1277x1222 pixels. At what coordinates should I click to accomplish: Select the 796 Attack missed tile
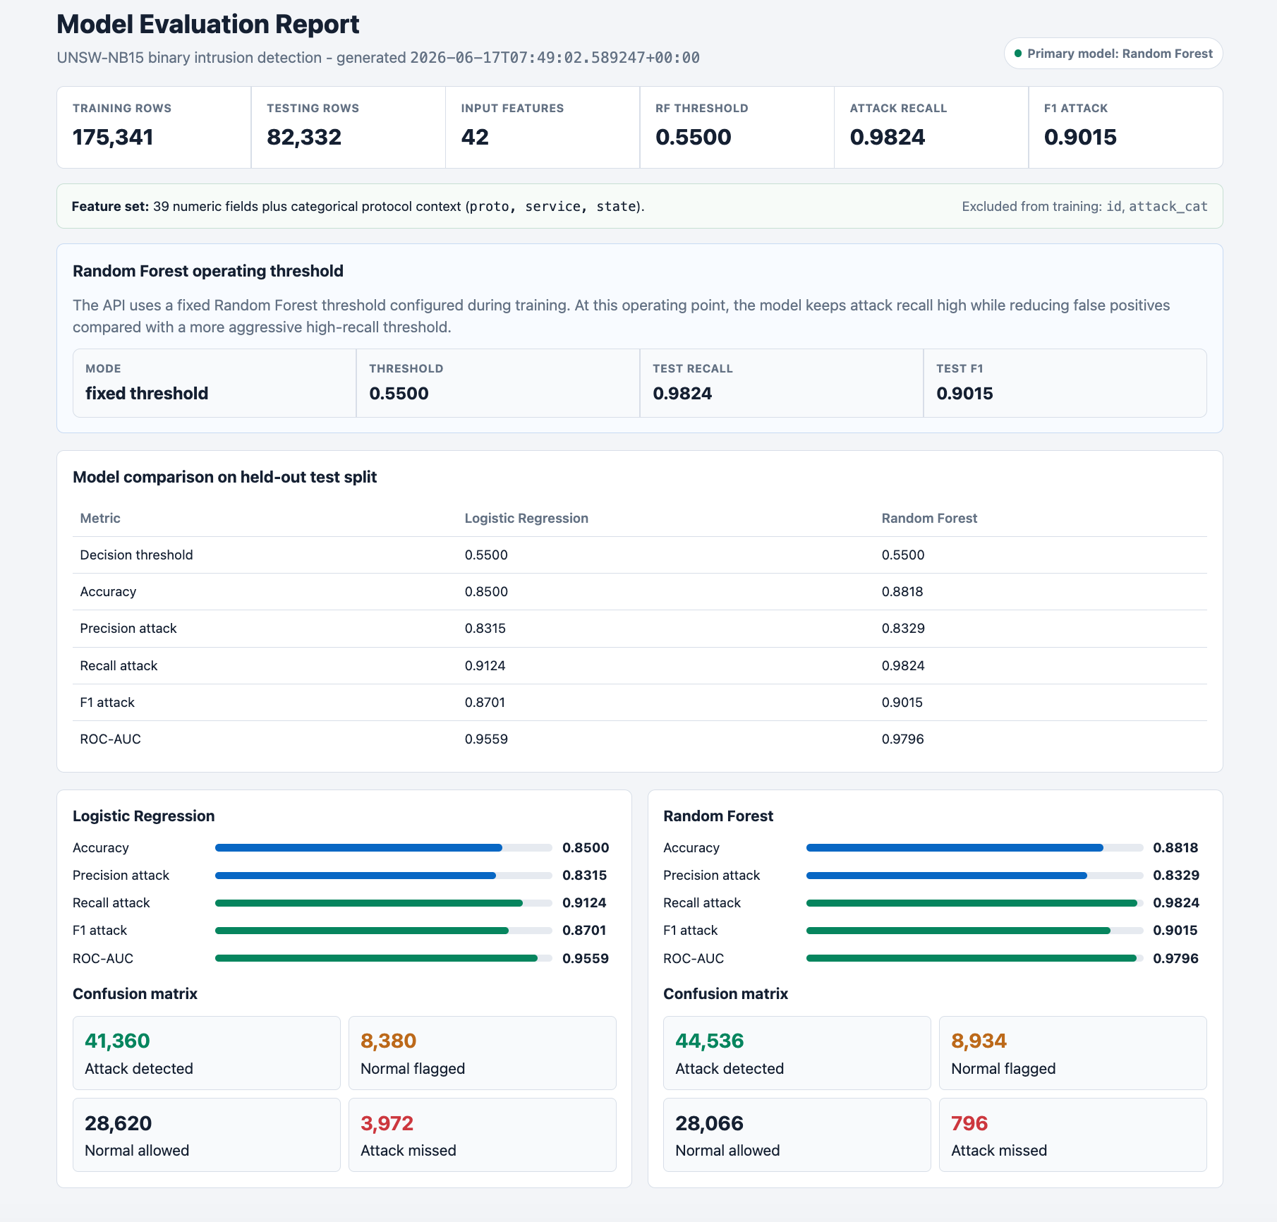pyautogui.click(x=1073, y=1135)
